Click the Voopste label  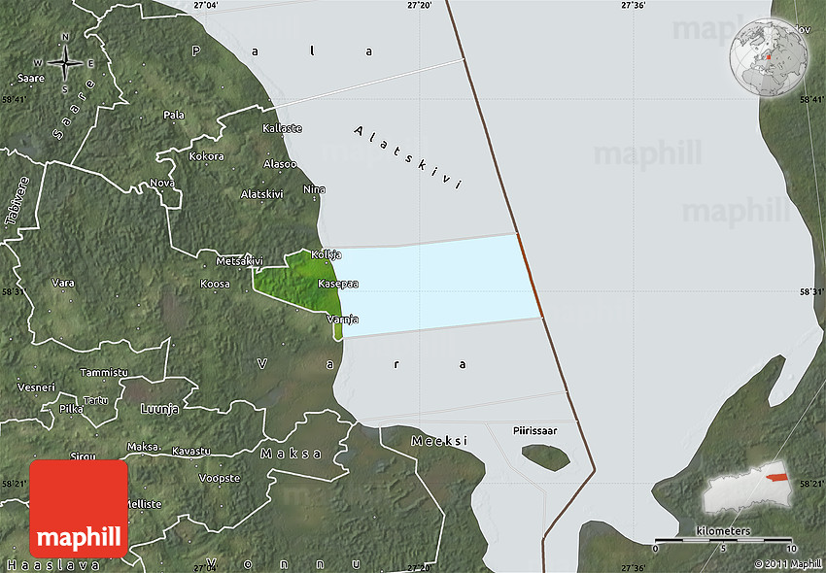[219, 479]
